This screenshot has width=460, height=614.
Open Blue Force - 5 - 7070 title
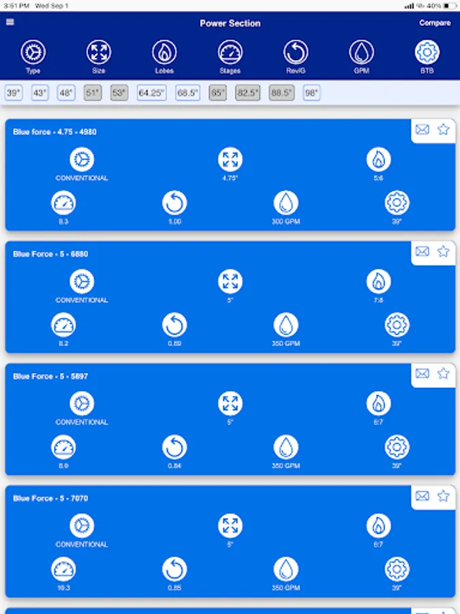click(50, 499)
